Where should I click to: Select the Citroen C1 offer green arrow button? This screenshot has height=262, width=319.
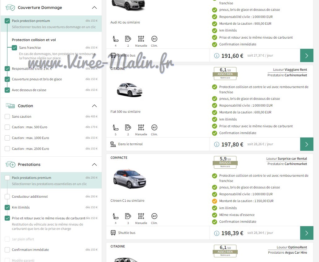(306, 233)
